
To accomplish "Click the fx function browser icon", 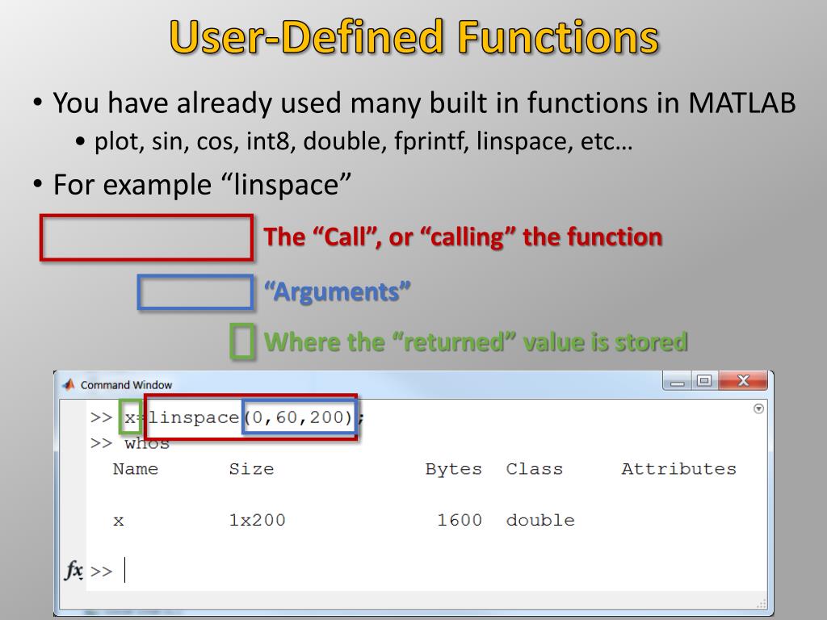I will click(73, 571).
